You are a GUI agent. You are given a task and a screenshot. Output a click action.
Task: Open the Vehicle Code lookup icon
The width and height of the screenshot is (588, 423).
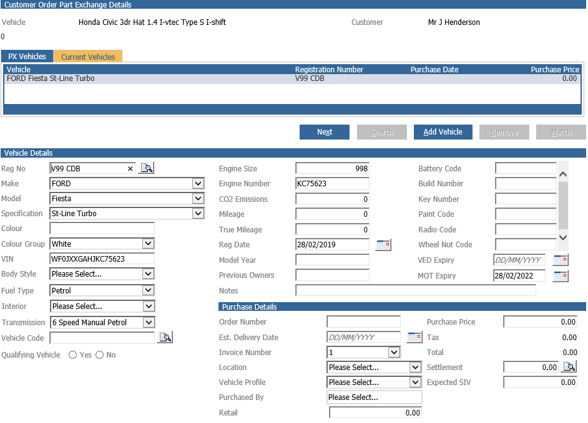coord(165,337)
